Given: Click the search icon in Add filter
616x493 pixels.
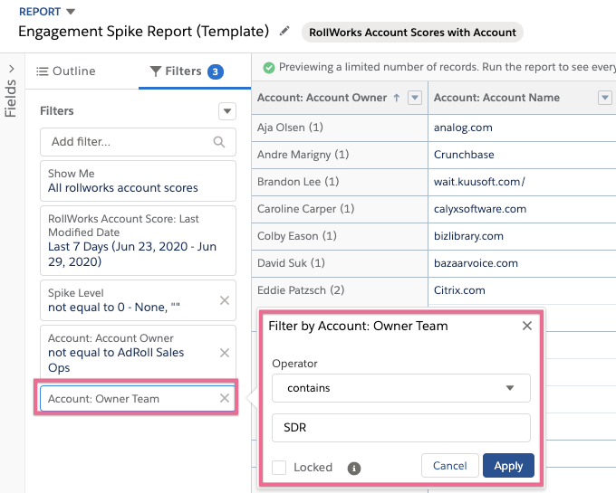Looking at the screenshot, I should pos(219,142).
